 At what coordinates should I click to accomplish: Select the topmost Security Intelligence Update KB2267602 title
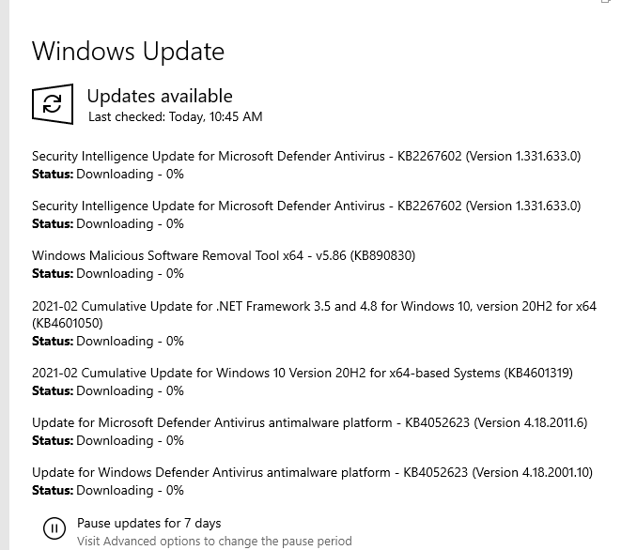(x=306, y=157)
